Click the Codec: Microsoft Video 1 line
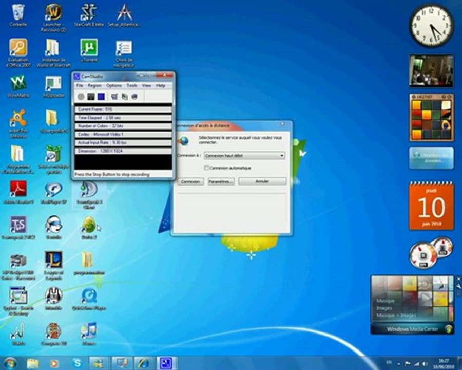 point(123,134)
